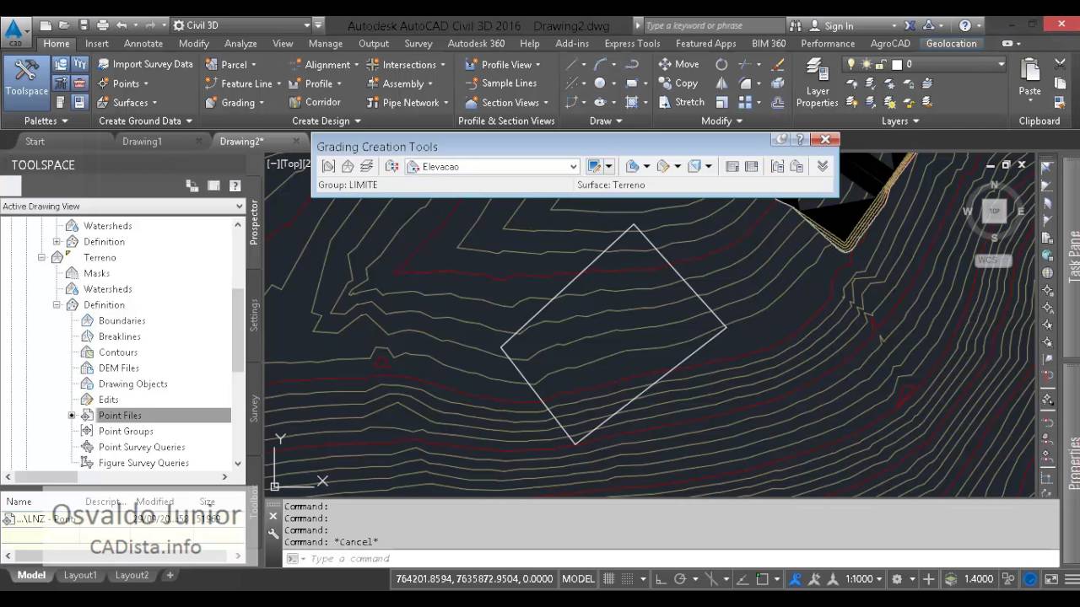Select the Move tool

pos(678,64)
